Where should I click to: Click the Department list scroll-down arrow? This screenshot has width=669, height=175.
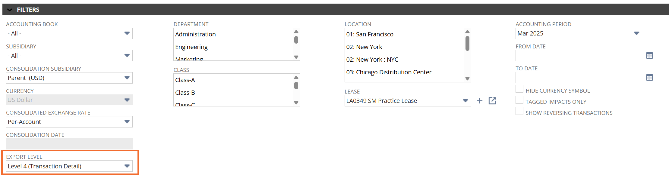296,57
